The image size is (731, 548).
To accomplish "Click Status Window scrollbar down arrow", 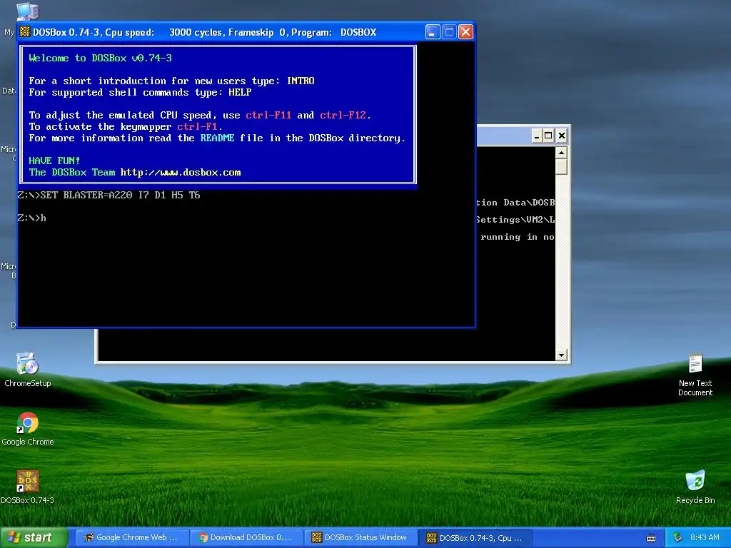I will (x=561, y=355).
